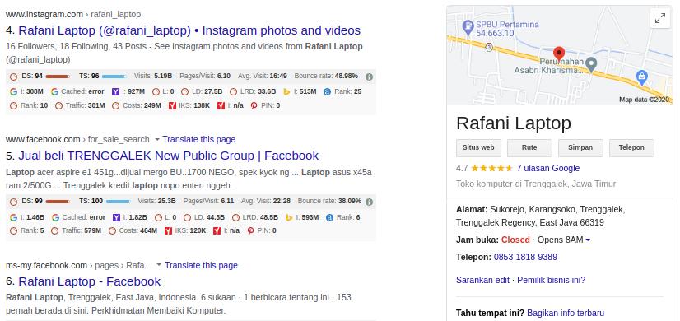Click www.instagram.com rafani_laptop URL text
The image size is (680, 321).
(73, 14)
